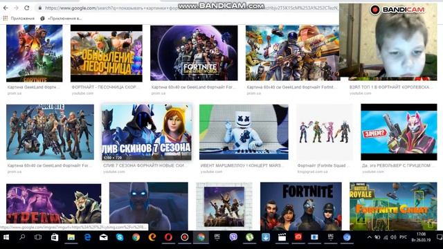Open the glowing-eyed dark character image
443x249 pixels.
(x=149, y=206)
